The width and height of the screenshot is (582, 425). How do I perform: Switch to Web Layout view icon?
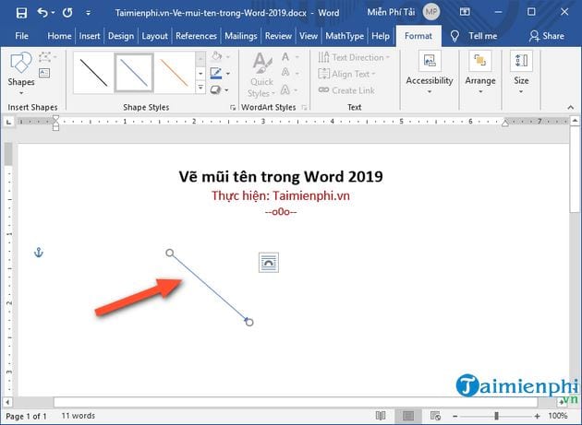[435, 416]
